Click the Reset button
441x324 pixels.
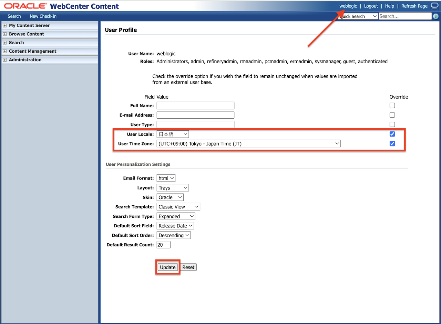pyautogui.click(x=188, y=267)
